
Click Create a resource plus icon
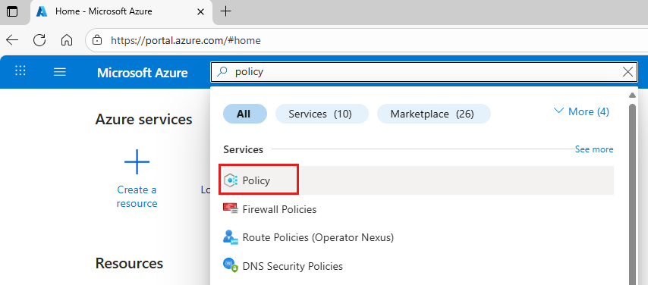click(137, 162)
